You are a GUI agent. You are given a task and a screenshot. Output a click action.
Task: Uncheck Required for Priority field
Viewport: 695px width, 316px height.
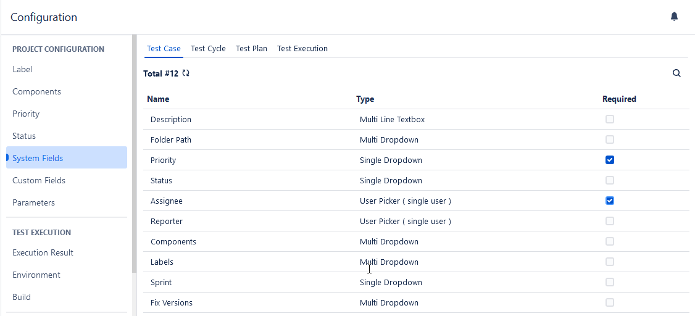[610, 160]
